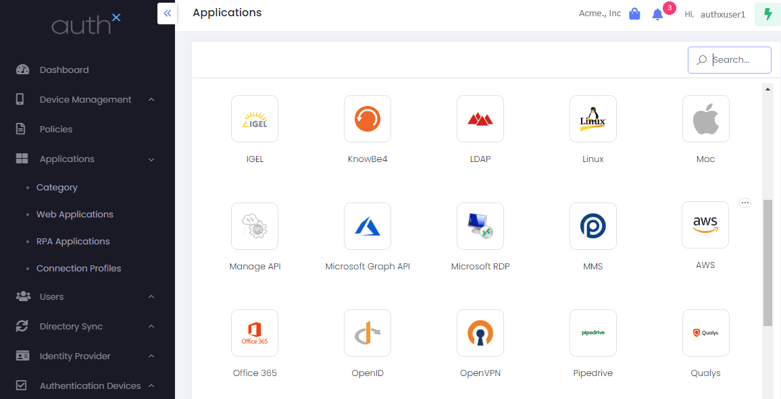Expand the Directory Sync chevron

tap(151, 326)
